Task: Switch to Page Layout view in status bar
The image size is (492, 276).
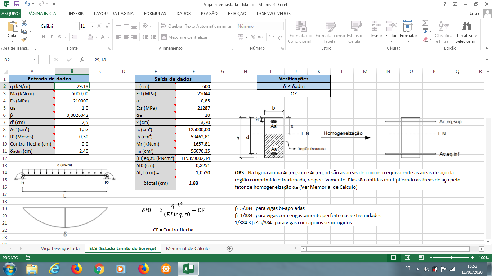Action: (407, 258)
